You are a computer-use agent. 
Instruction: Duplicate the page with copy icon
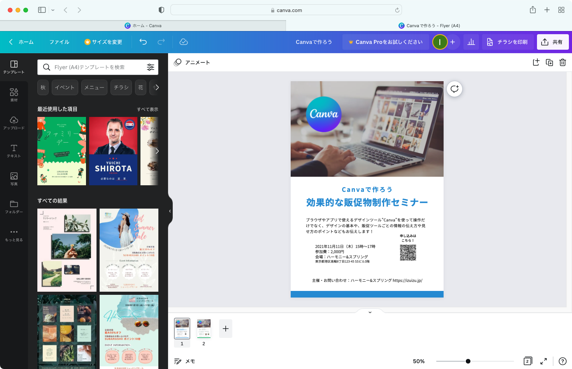click(549, 63)
